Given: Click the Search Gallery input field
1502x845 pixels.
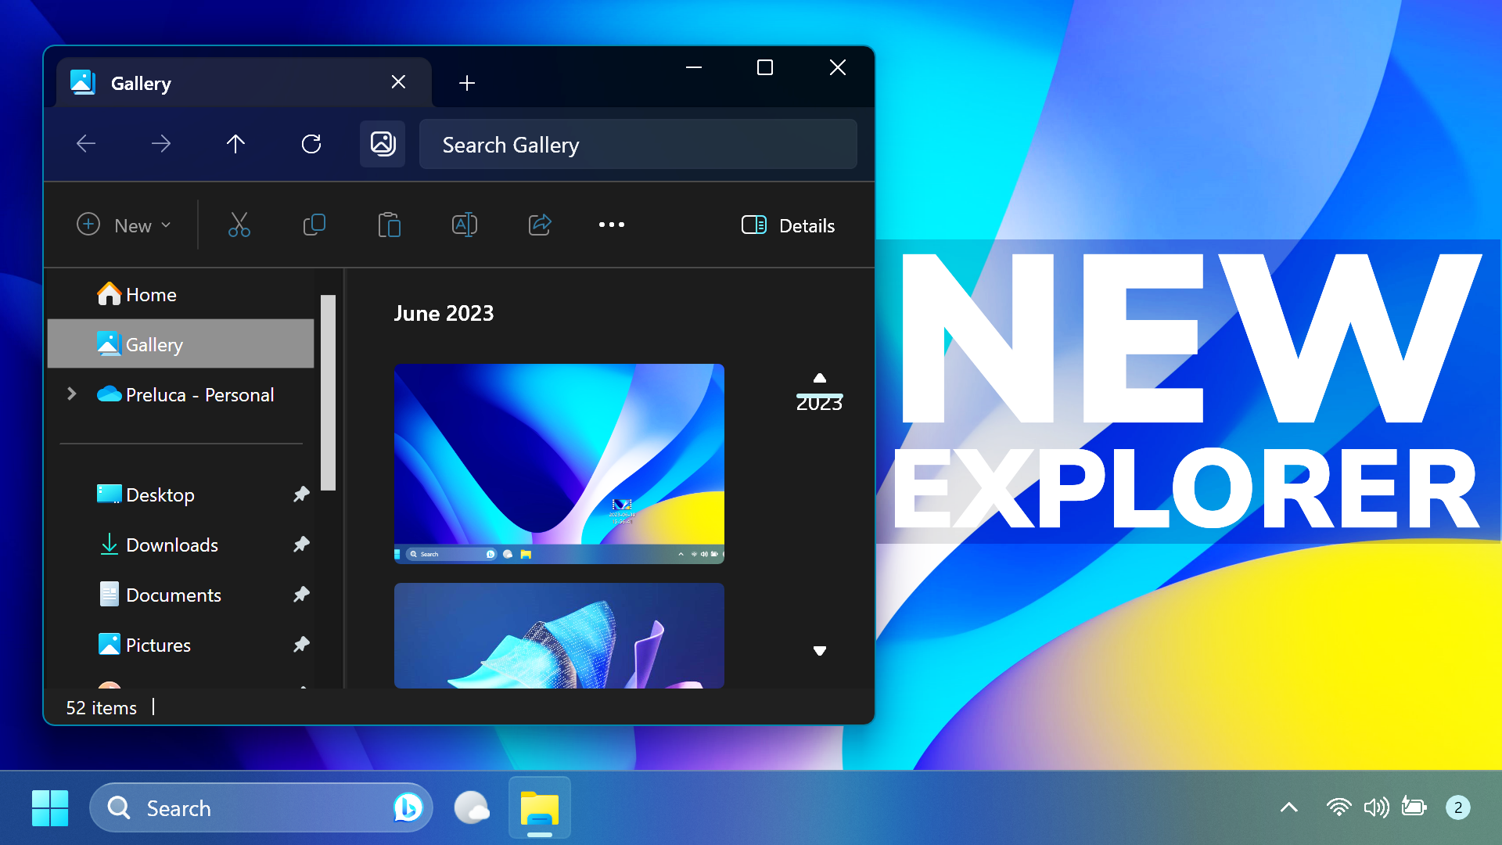Looking at the screenshot, I should coord(638,144).
